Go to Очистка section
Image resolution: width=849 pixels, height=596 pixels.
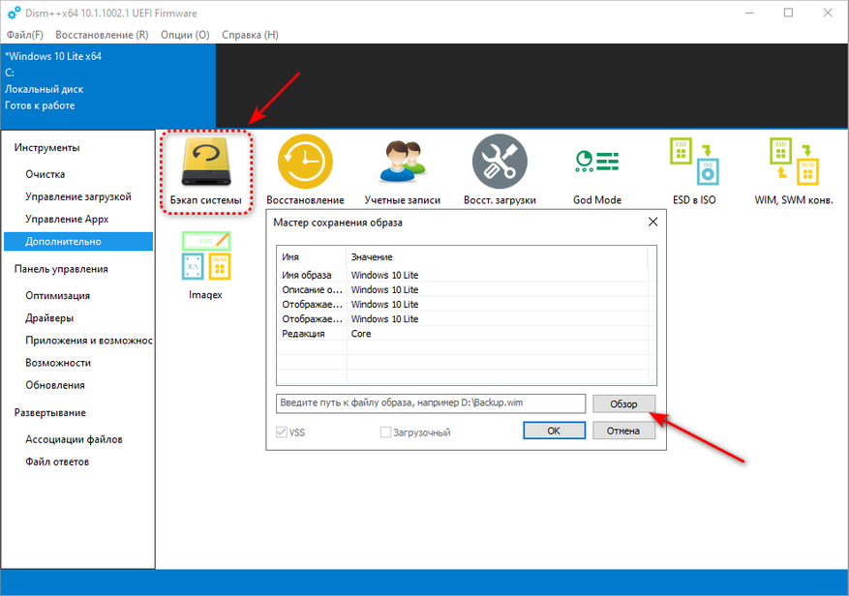pyautogui.click(x=45, y=174)
